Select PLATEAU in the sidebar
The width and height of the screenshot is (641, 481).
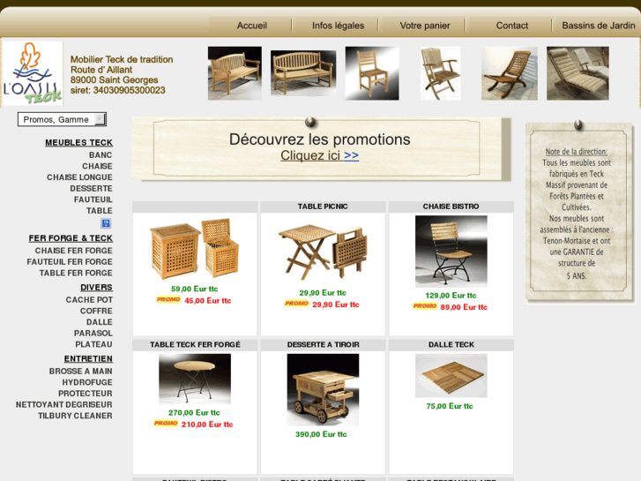point(93,344)
